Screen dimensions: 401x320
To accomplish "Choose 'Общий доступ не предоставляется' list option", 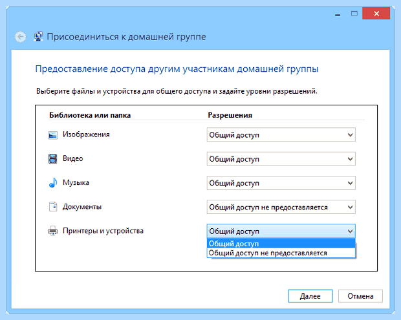I will (281, 253).
